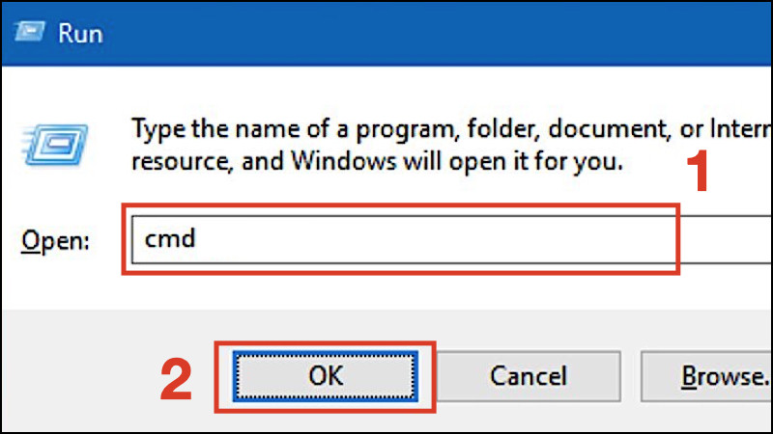Screen dimensions: 773x434
Task: Click the "Windows will open it for you" line
Action: (457, 161)
